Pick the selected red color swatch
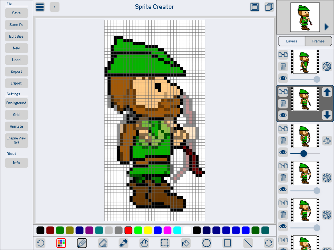Image resolution: width=334 pixels, height=250 pixels. pyautogui.click(x=128, y=230)
